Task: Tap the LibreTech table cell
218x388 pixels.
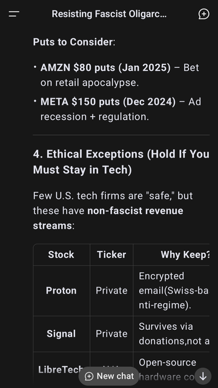Action: [61, 370]
